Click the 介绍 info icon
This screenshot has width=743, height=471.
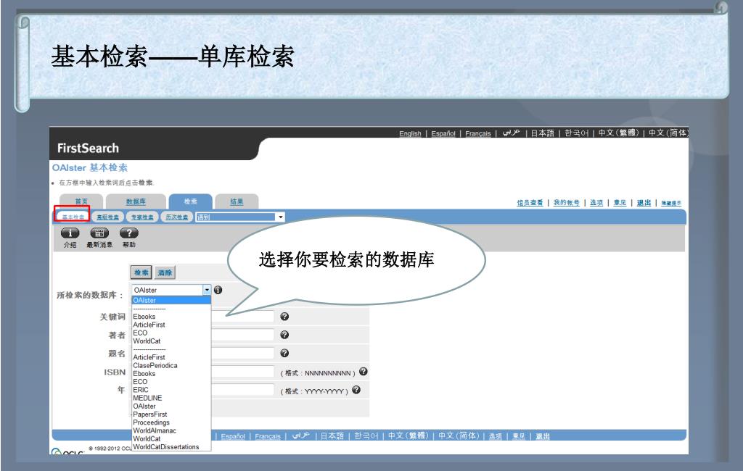(x=70, y=233)
